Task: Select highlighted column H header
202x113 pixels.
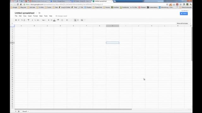Action: (112, 26)
